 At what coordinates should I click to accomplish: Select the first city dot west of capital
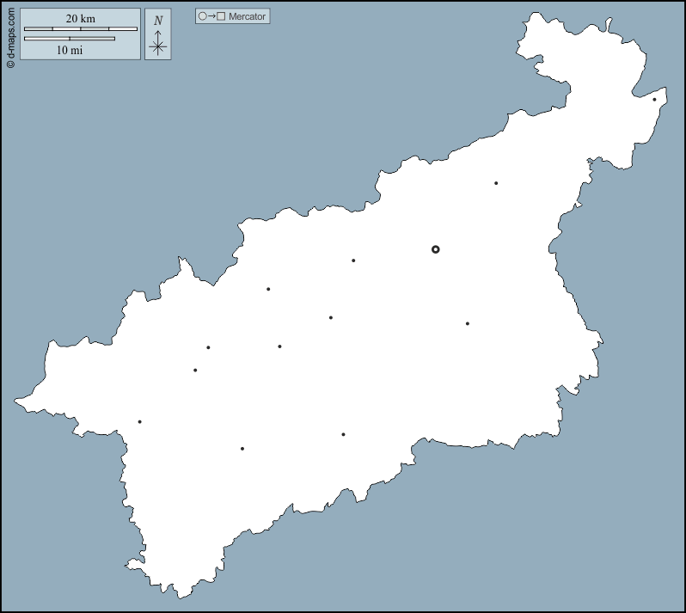[x=353, y=261]
